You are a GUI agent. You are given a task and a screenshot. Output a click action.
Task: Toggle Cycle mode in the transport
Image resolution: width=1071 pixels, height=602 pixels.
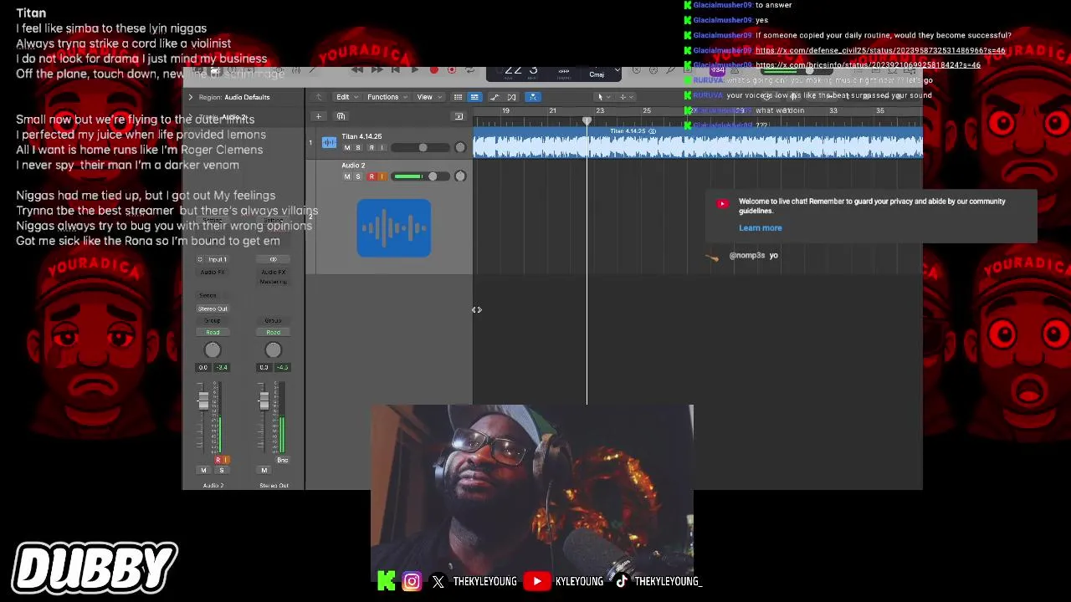click(x=470, y=70)
